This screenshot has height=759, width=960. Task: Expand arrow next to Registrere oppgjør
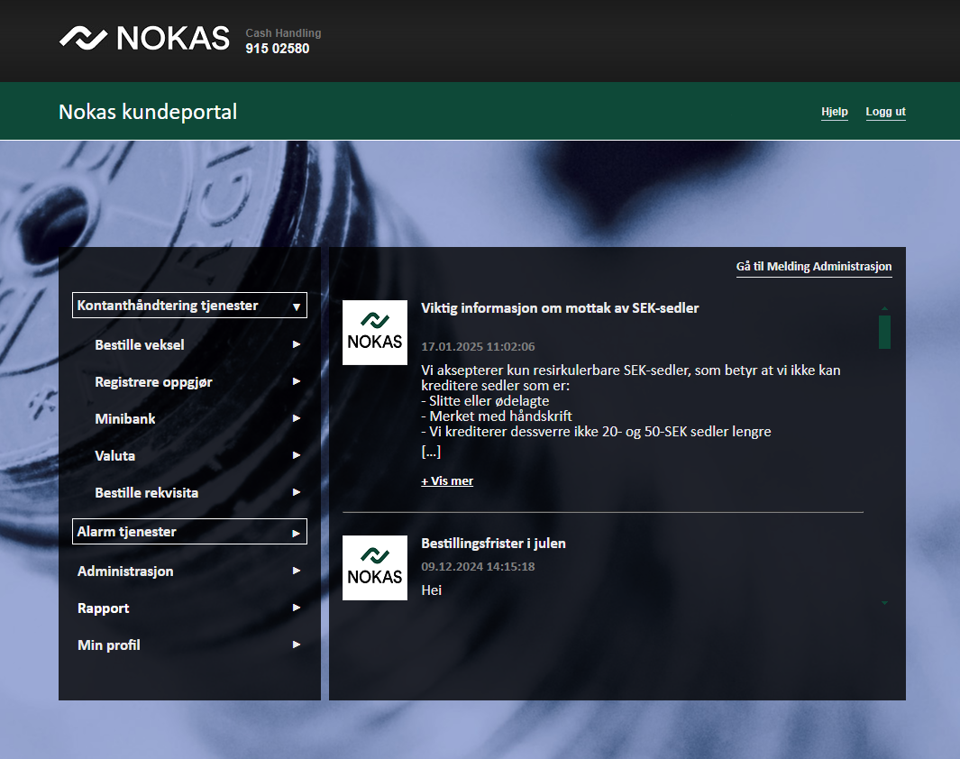296,382
